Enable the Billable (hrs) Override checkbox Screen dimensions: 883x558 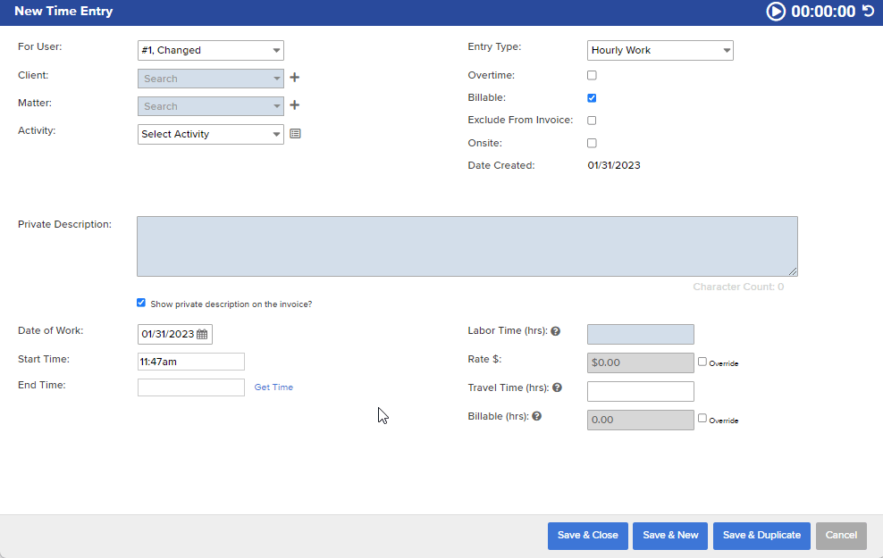pyautogui.click(x=702, y=418)
